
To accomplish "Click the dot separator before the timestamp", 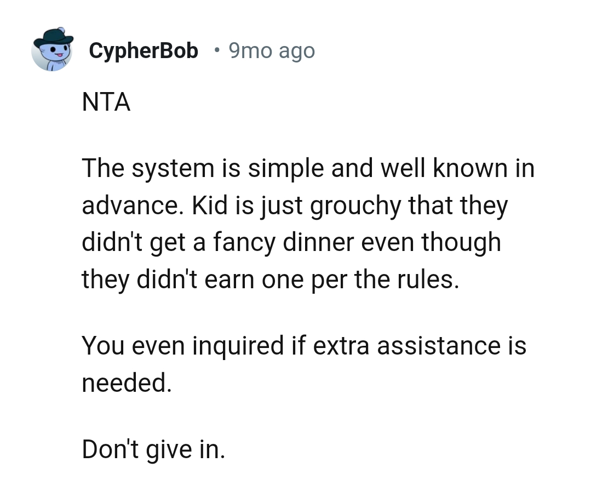I will pos(217,50).
